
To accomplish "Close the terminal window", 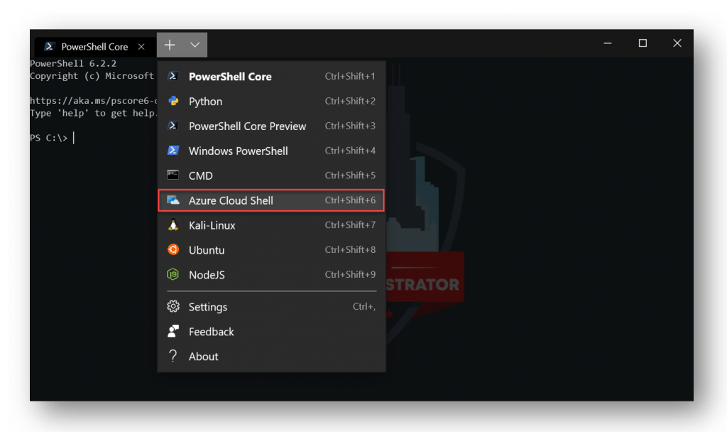I will tap(677, 43).
